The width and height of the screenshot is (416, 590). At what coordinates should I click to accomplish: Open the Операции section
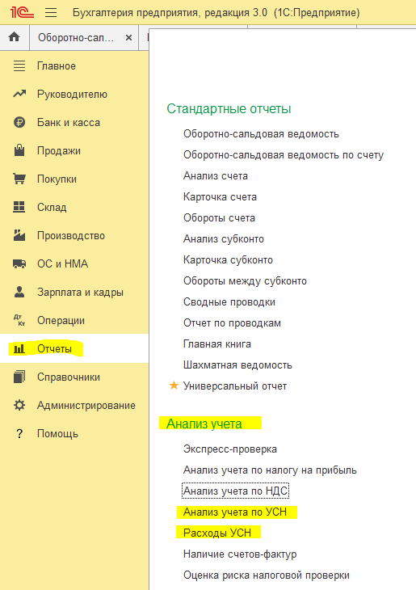[x=61, y=321]
